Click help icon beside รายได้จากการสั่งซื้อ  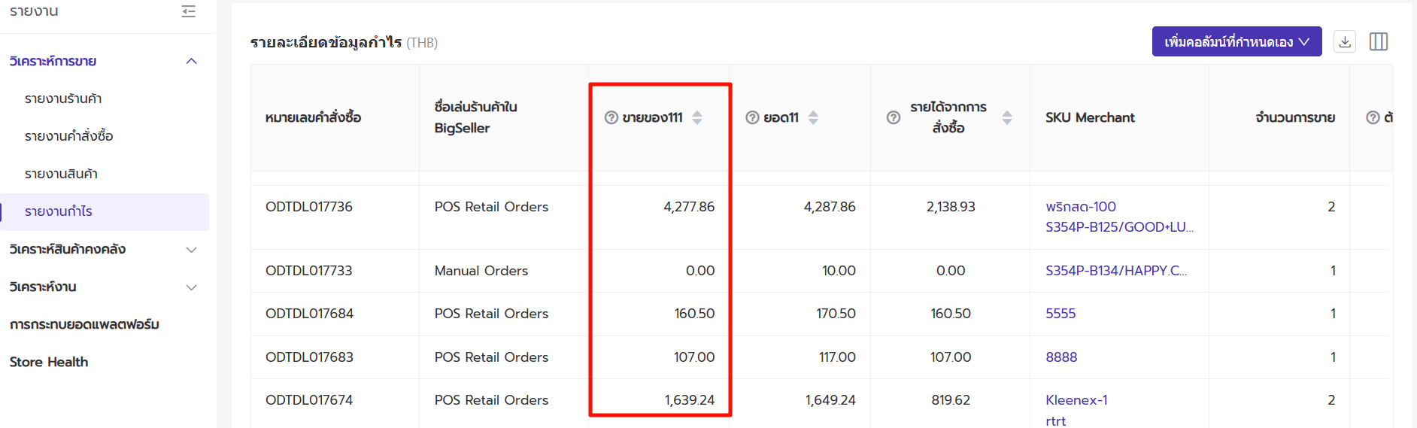click(x=894, y=117)
